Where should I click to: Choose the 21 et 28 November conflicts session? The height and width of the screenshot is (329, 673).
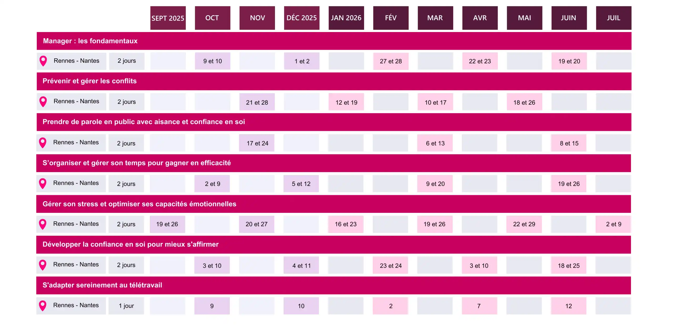[257, 102]
